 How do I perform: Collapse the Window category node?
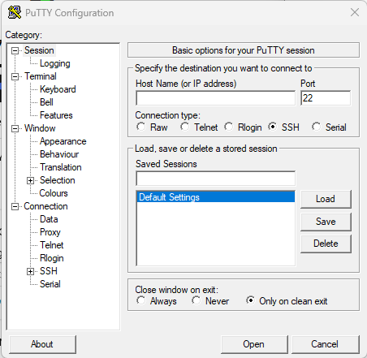[15, 128]
